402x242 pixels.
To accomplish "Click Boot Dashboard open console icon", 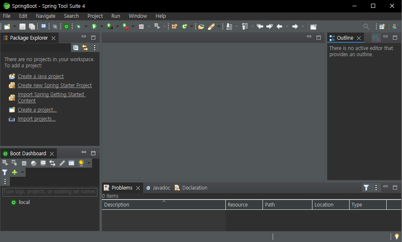I will tap(43, 163).
